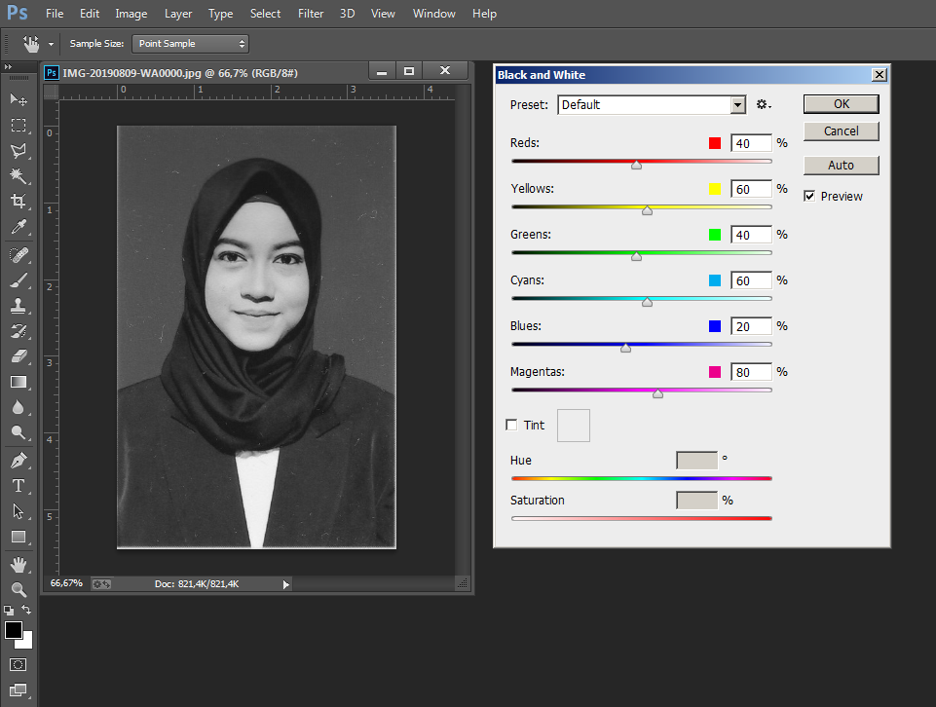Click the Greens slider handle
The height and width of the screenshot is (707, 936).
pyautogui.click(x=636, y=256)
